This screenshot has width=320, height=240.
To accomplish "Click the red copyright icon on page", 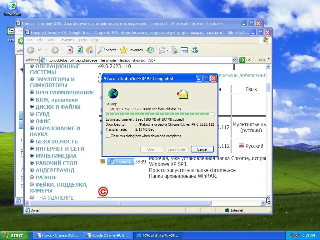I will coord(103,192).
